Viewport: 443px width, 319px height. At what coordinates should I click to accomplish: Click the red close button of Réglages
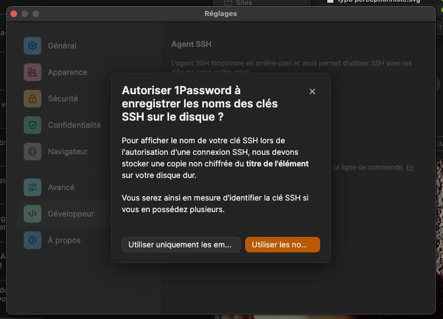(14, 14)
